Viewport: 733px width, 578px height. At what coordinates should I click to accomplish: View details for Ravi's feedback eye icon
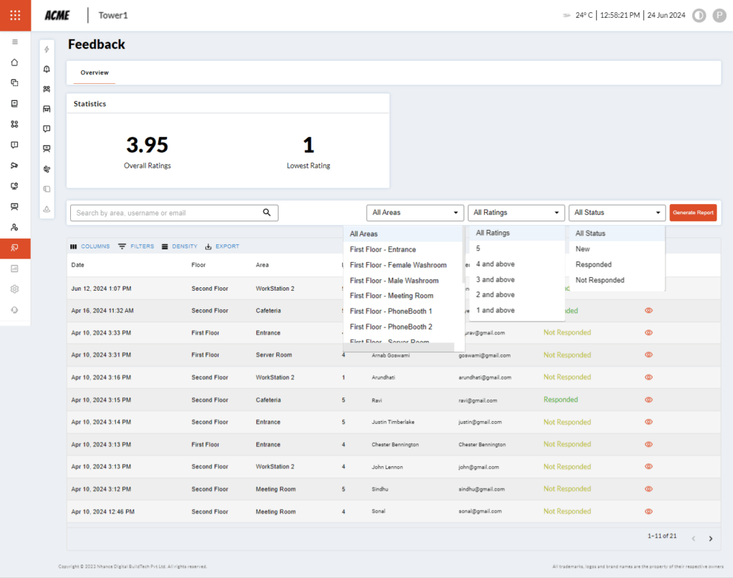(x=649, y=400)
